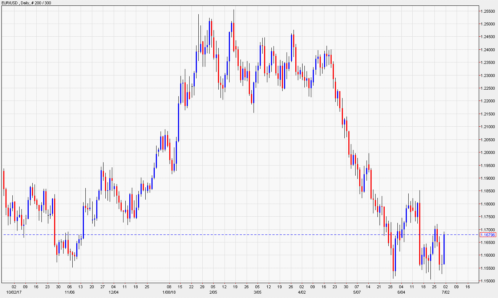Click the 1.24500 price axis label
The image size is (498, 298).
(x=489, y=37)
